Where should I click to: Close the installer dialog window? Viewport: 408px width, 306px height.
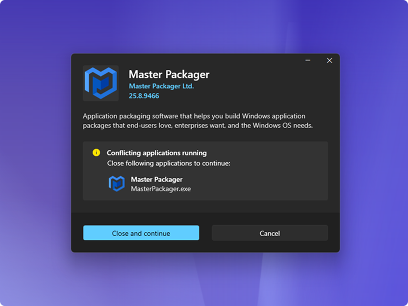330,60
